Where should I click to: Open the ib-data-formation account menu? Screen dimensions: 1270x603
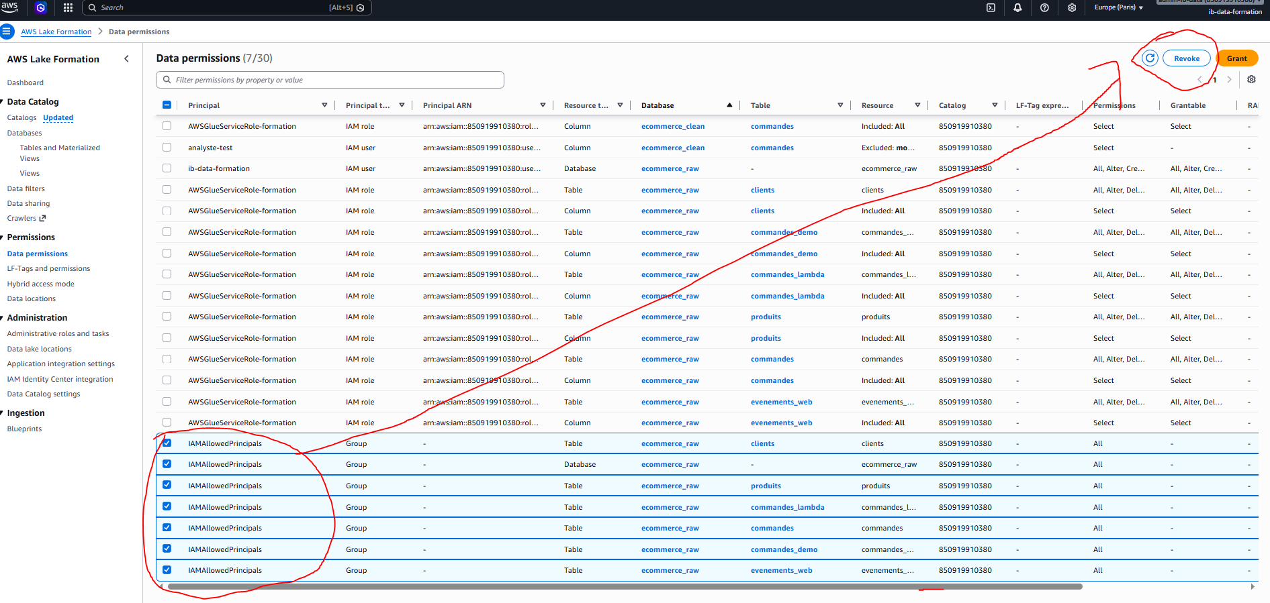[x=1234, y=11]
